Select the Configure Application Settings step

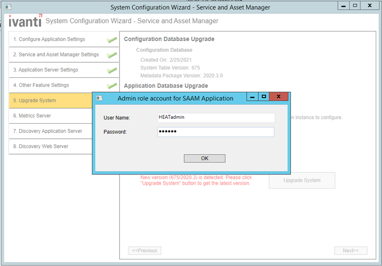click(x=51, y=39)
